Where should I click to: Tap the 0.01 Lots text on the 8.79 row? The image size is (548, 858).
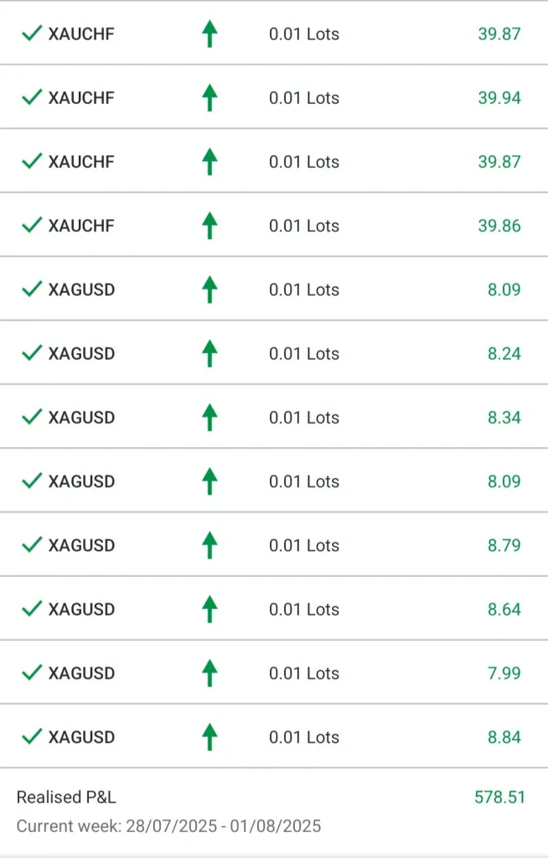tap(304, 545)
